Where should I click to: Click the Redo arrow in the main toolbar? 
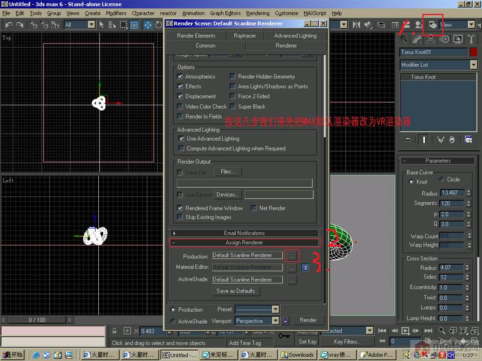(x=20, y=25)
